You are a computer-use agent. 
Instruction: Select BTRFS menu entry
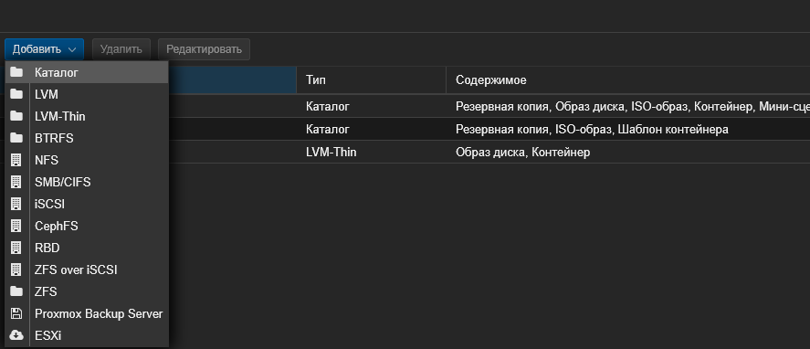[87, 138]
